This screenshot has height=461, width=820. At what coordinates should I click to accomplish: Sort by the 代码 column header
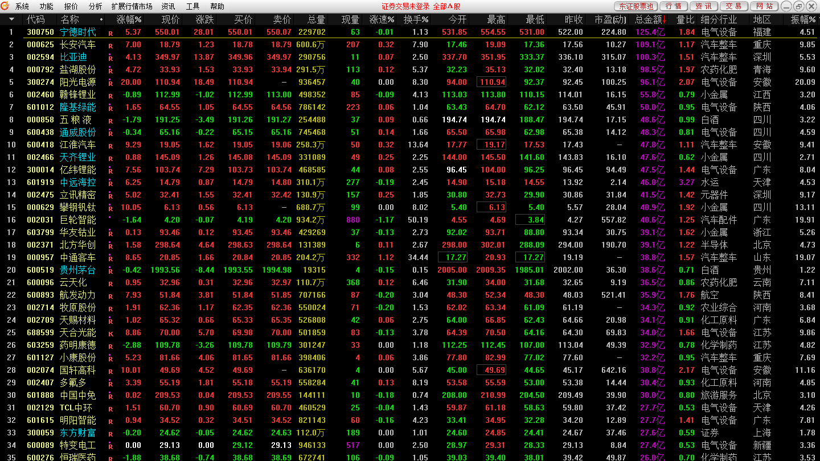pyautogui.click(x=36, y=19)
